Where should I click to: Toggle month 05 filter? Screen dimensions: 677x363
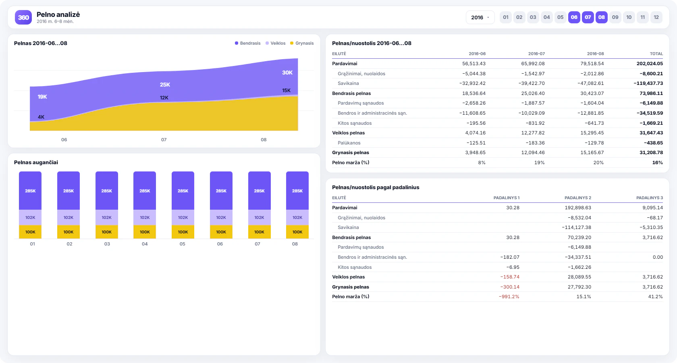561,17
